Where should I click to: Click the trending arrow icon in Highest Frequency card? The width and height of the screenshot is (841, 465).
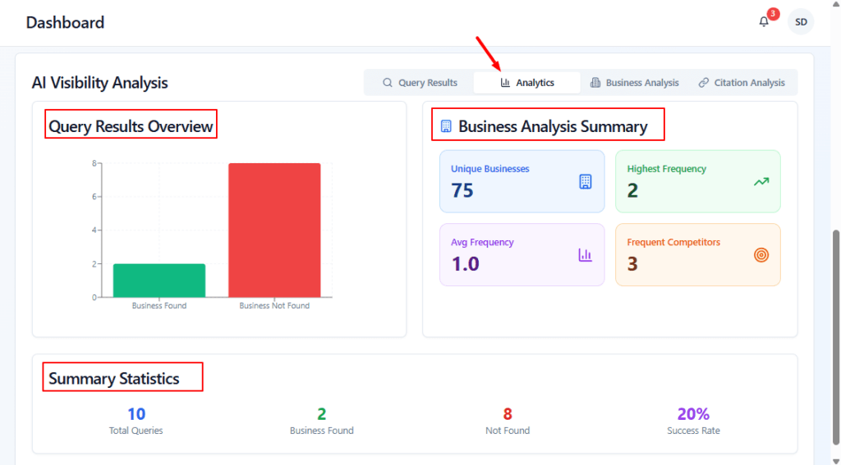pyautogui.click(x=761, y=181)
